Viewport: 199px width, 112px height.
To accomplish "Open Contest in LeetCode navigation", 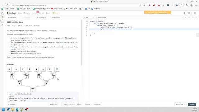I will [41, 13].
